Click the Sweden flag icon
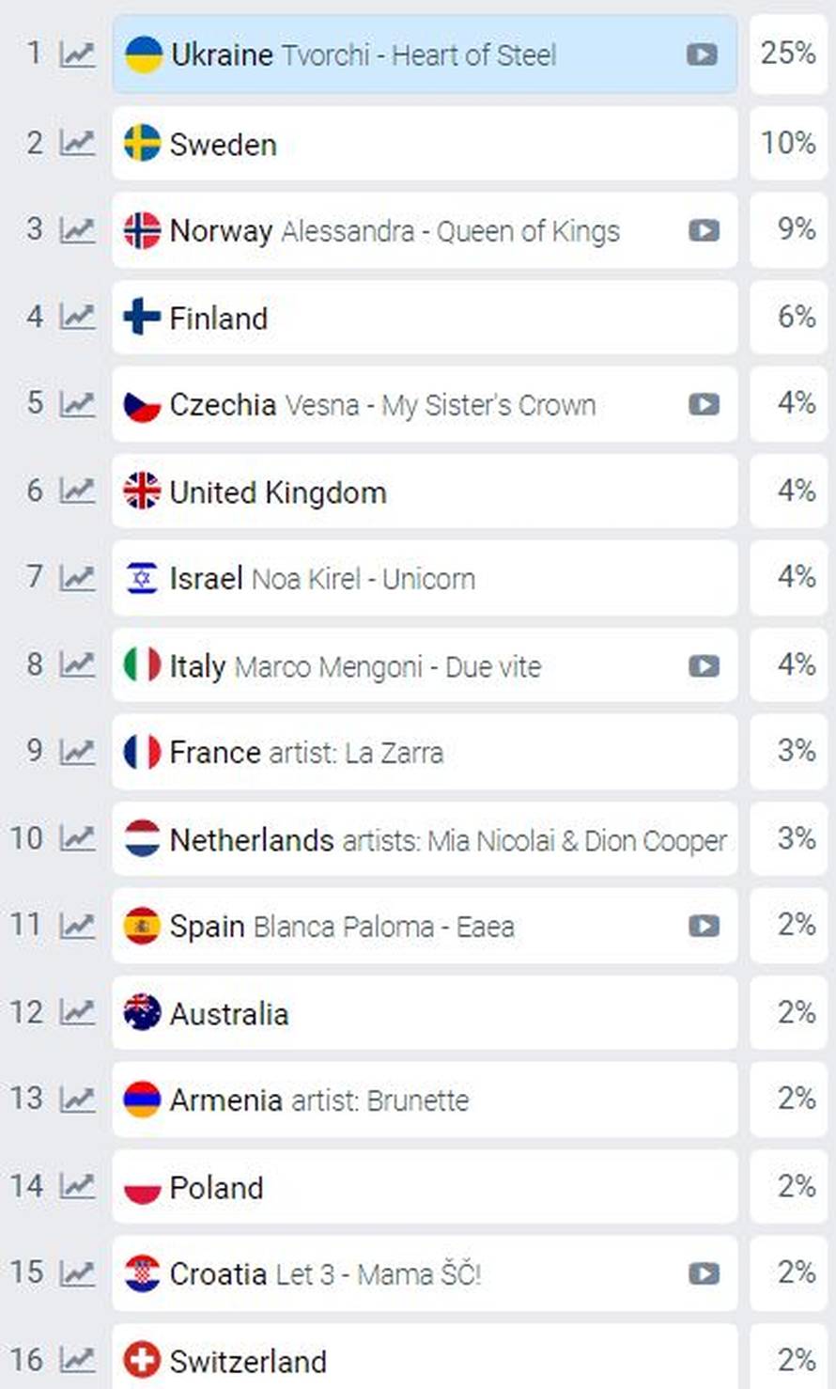 click(143, 143)
